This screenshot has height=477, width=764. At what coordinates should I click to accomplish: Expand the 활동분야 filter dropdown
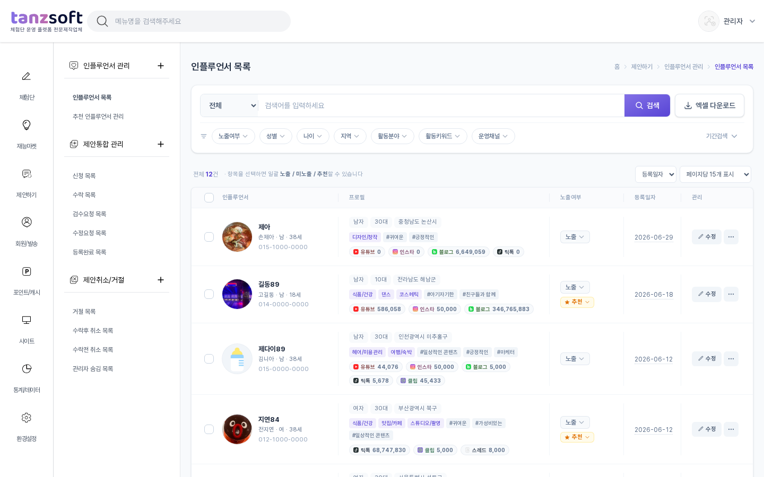click(393, 136)
